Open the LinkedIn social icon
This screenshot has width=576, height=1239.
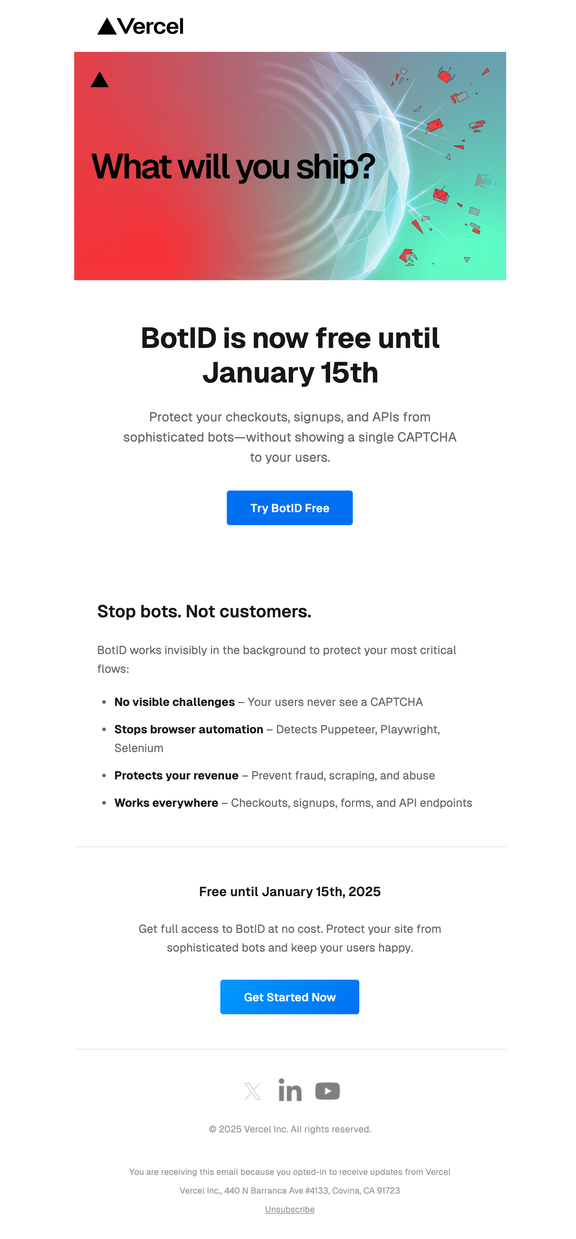tap(290, 1090)
